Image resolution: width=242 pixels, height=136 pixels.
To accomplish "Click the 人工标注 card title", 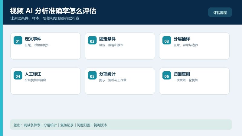I will pyautogui.click(x=33, y=74).
